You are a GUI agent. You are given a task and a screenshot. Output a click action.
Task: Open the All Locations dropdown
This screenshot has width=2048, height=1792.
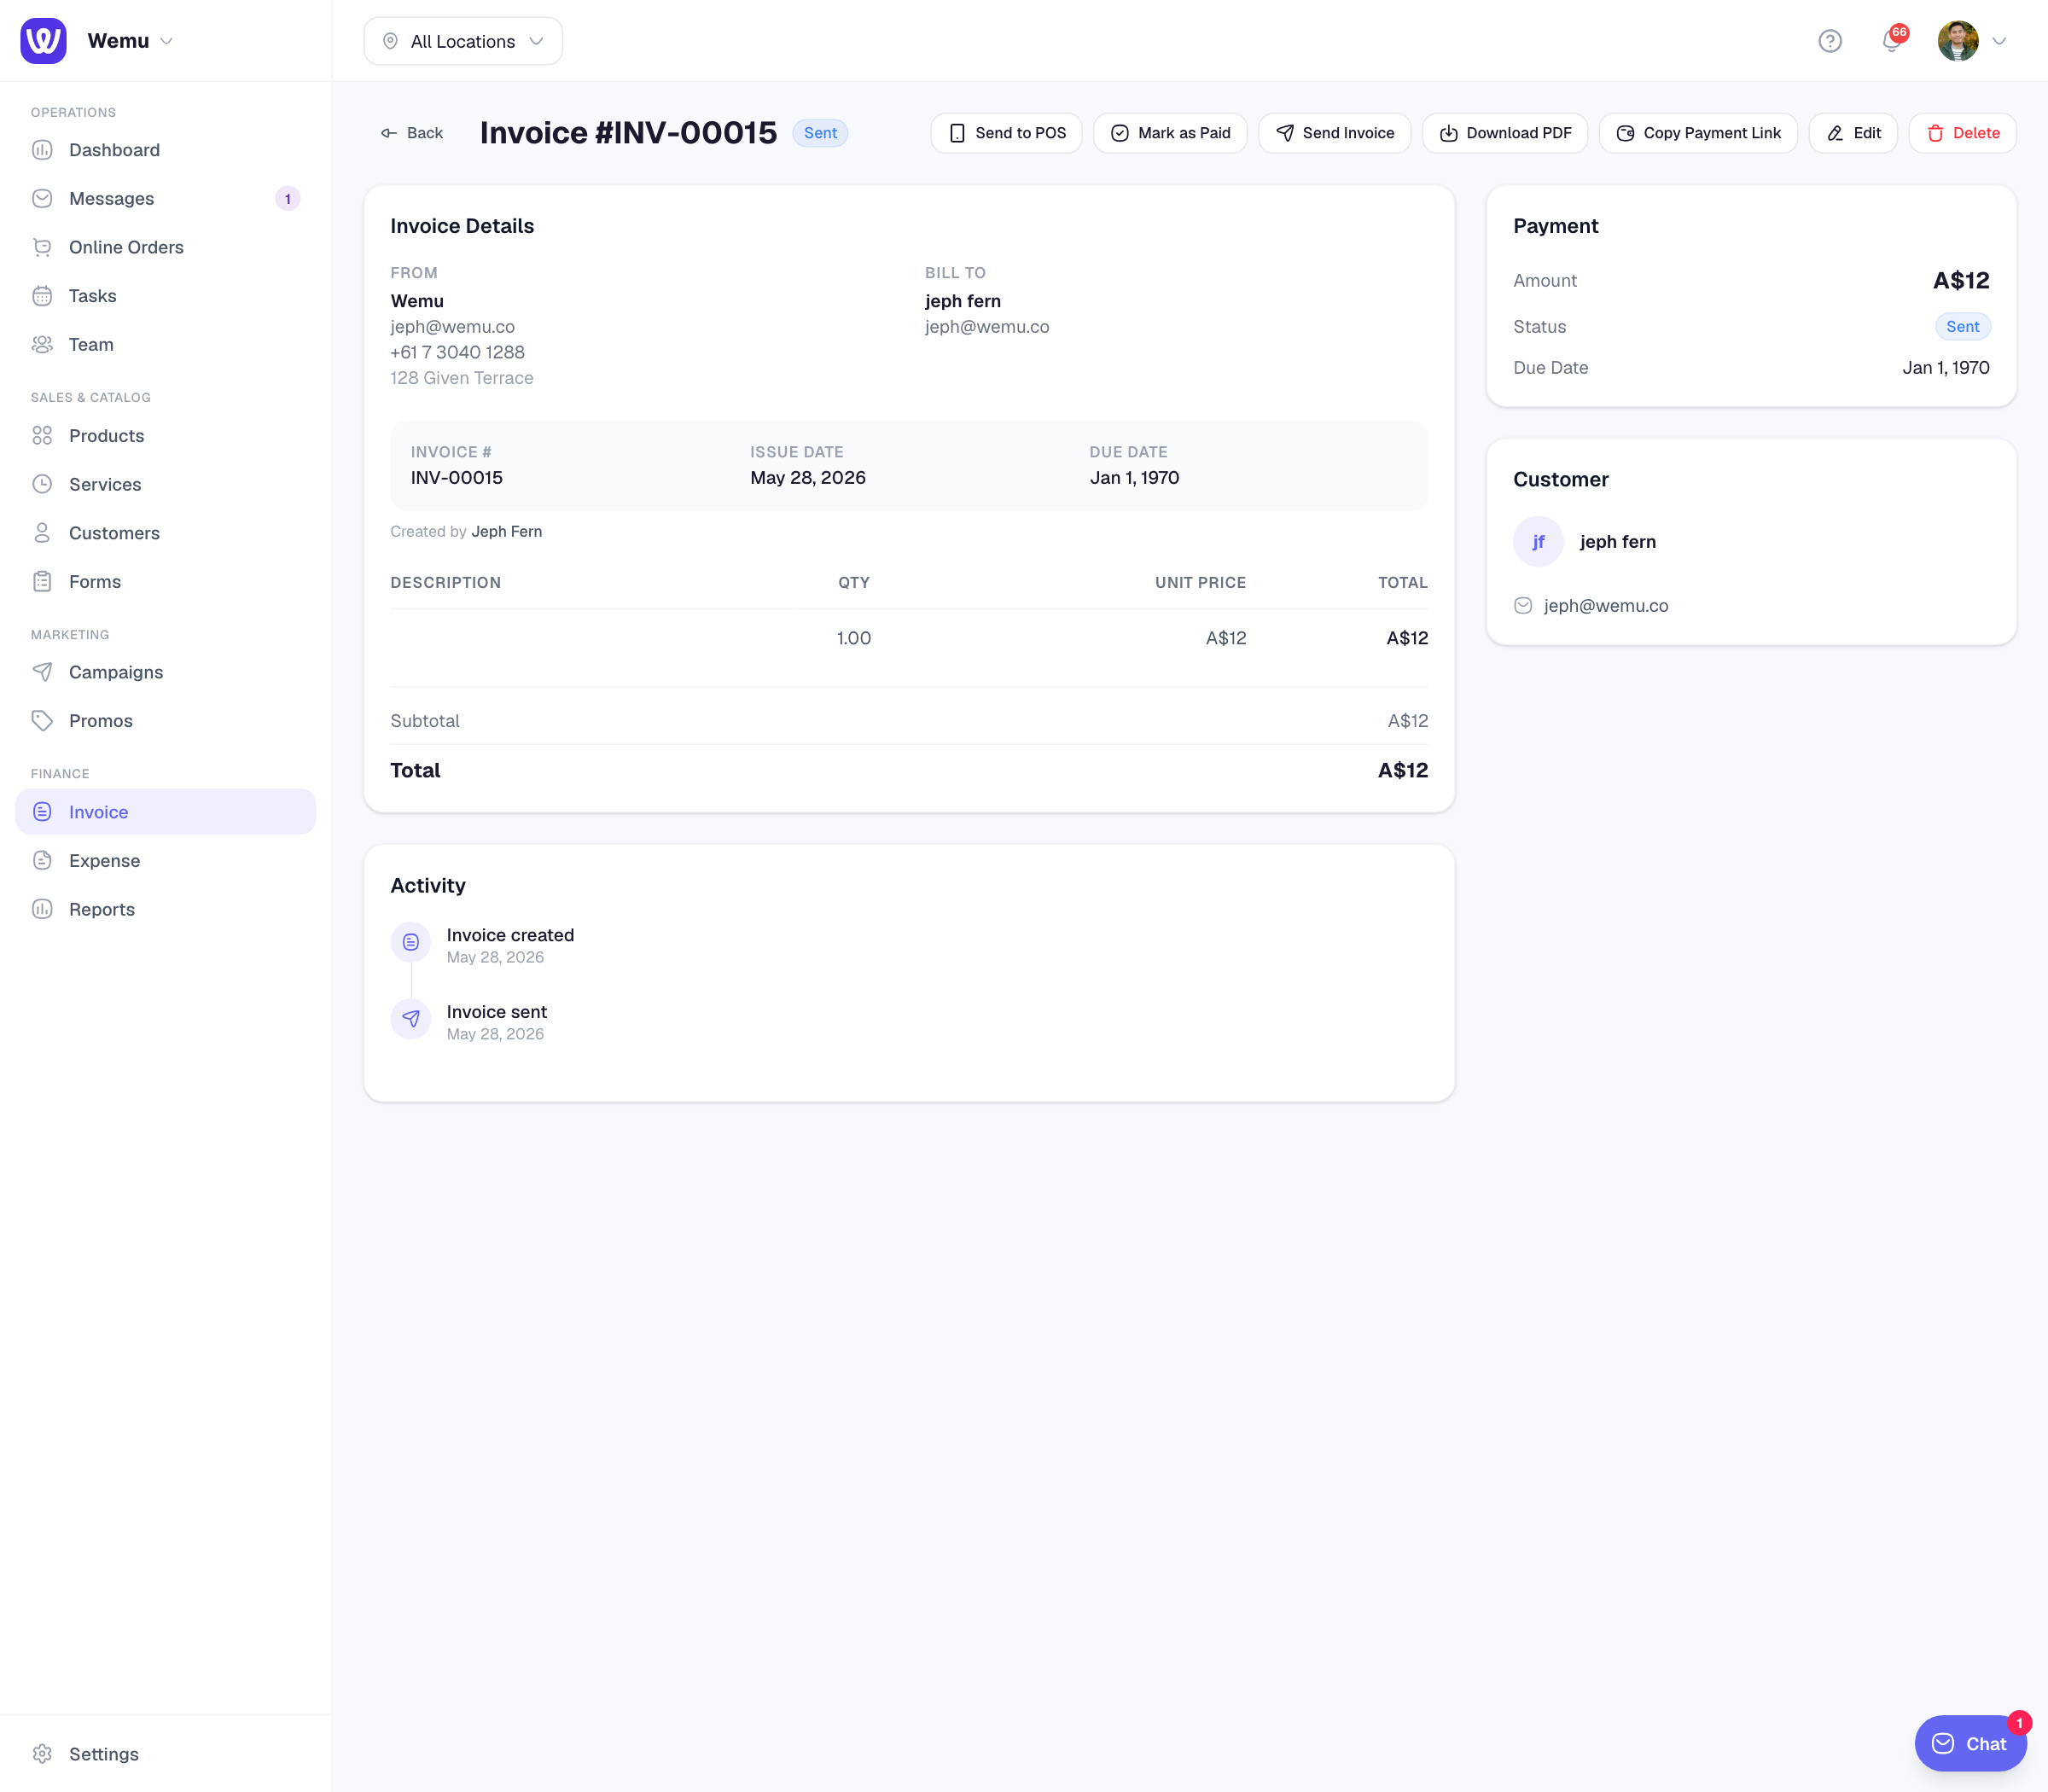(x=463, y=41)
